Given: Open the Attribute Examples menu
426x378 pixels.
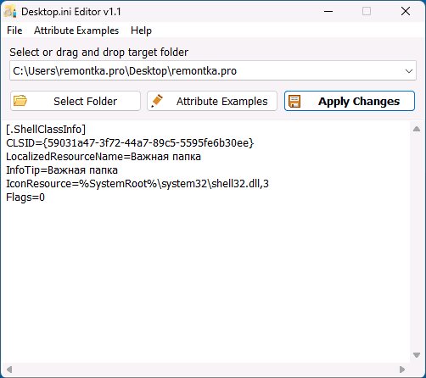Looking at the screenshot, I should coord(76,31).
